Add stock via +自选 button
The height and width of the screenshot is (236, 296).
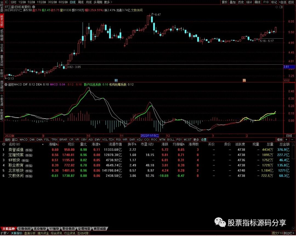coord(283,2)
